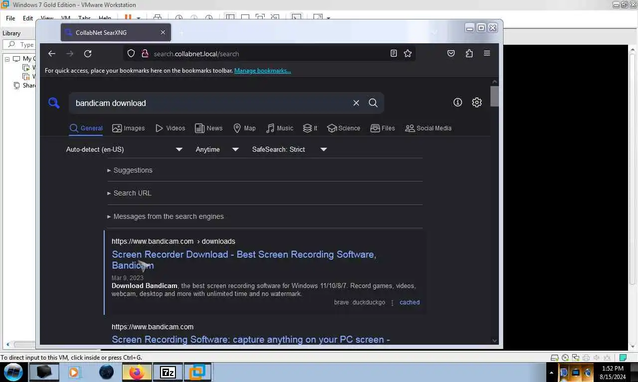Open the Firefox hamburger application menu

pyautogui.click(x=487, y=53)
